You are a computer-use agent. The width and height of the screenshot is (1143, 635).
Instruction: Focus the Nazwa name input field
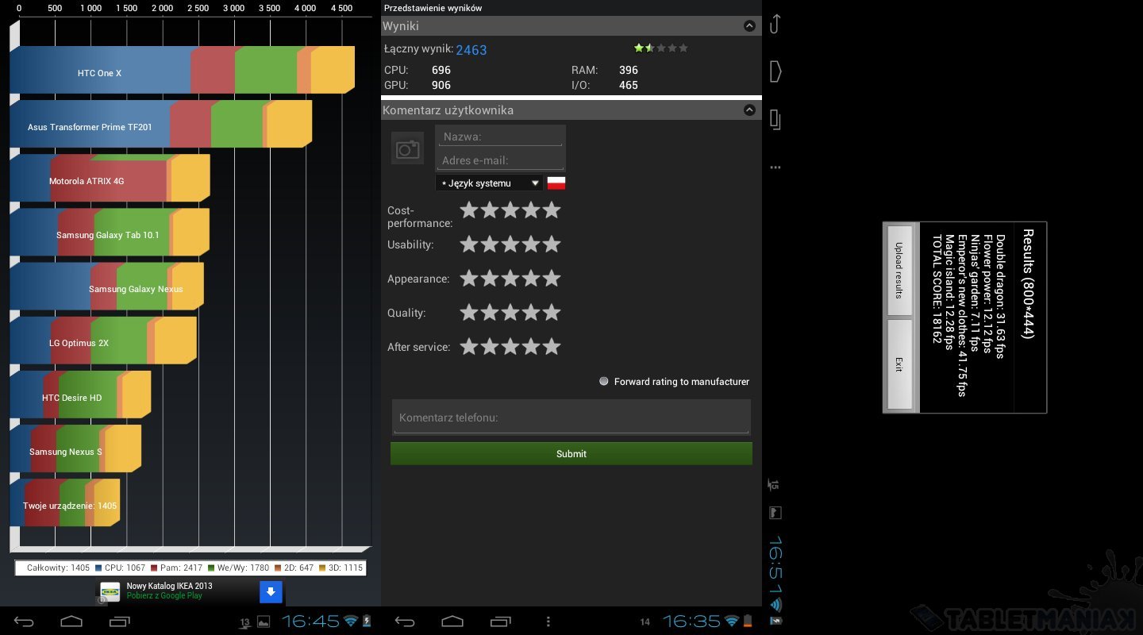tap(500, 137)
